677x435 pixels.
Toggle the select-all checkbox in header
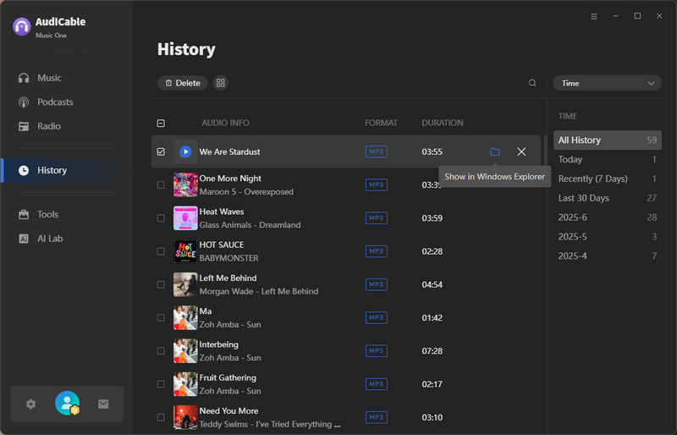point(161,123)
